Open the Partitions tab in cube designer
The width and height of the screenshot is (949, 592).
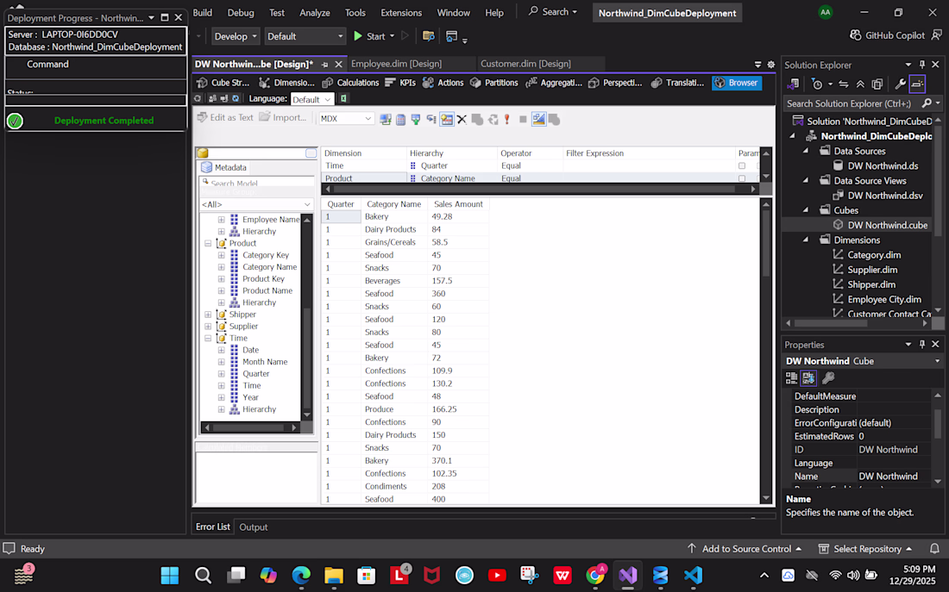(x=493, y=83)
